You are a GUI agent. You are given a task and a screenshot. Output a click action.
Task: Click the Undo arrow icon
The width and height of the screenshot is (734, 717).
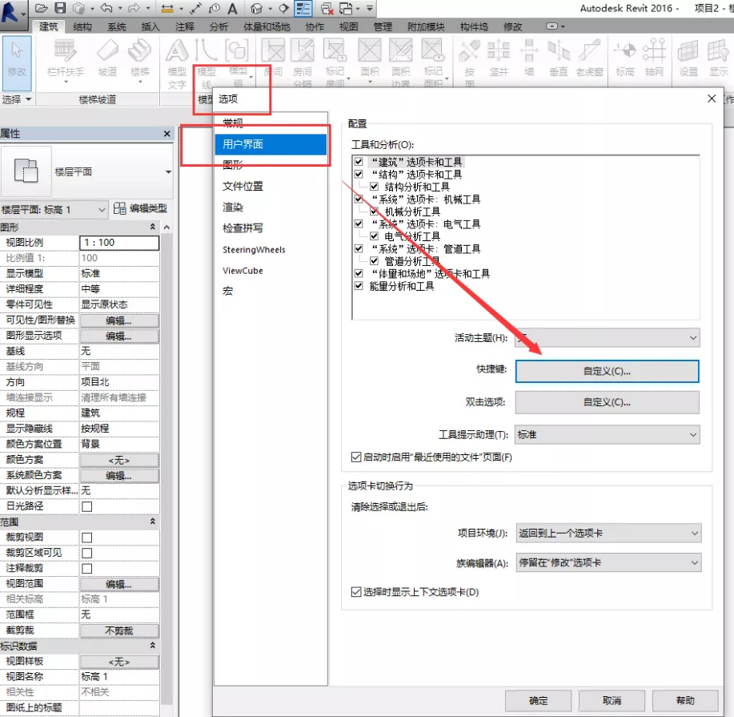[x=106, y=8]
